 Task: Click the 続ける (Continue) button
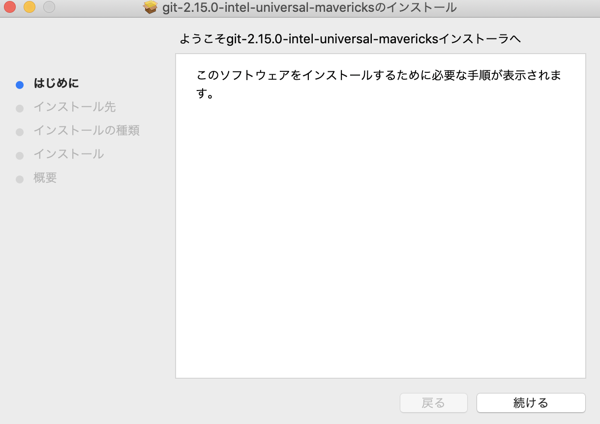[x=531, y=403]
